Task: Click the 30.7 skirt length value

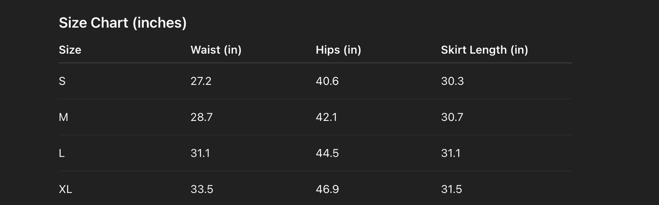Action: pos(451,117)
